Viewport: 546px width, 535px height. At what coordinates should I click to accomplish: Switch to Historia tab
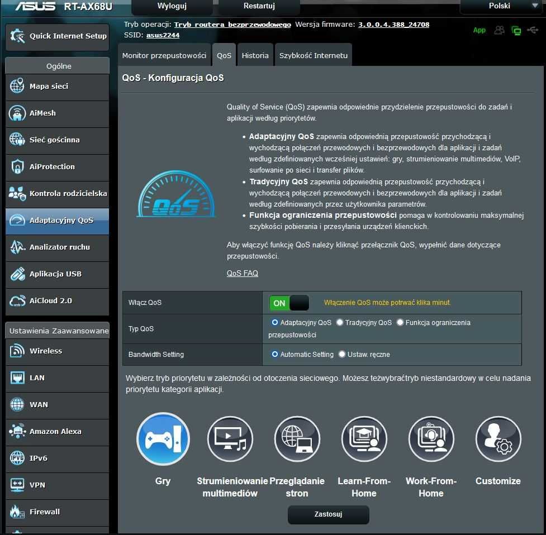pos(255,55)
